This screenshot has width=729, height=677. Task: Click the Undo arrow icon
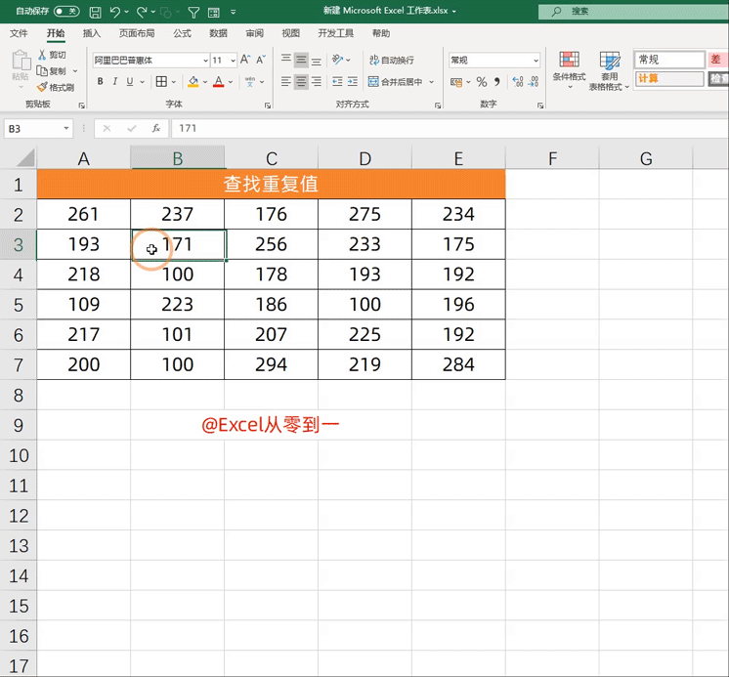click(x=115, y=12)
